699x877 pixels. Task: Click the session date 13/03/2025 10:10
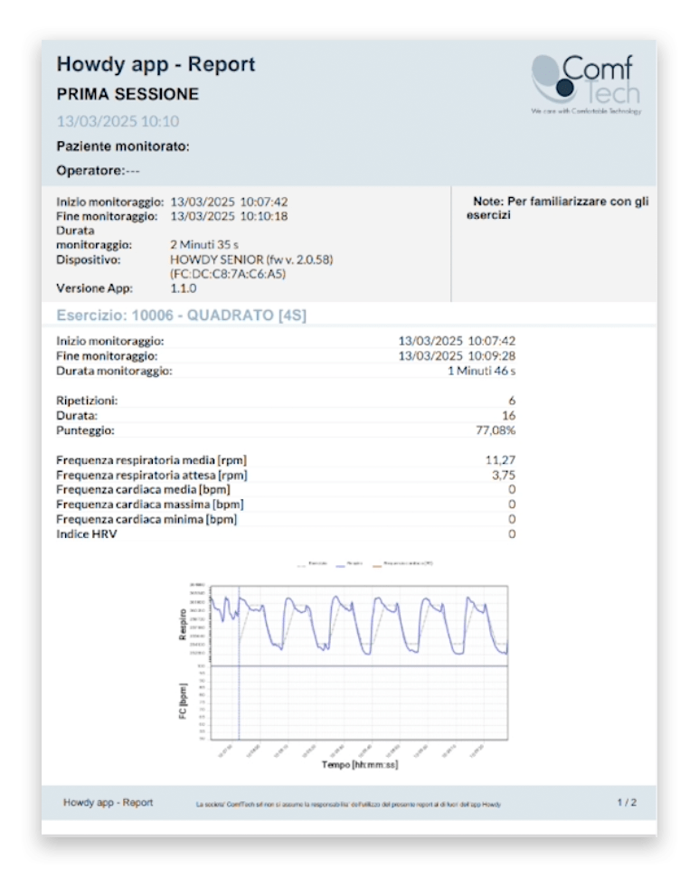(x=118, y=121)
